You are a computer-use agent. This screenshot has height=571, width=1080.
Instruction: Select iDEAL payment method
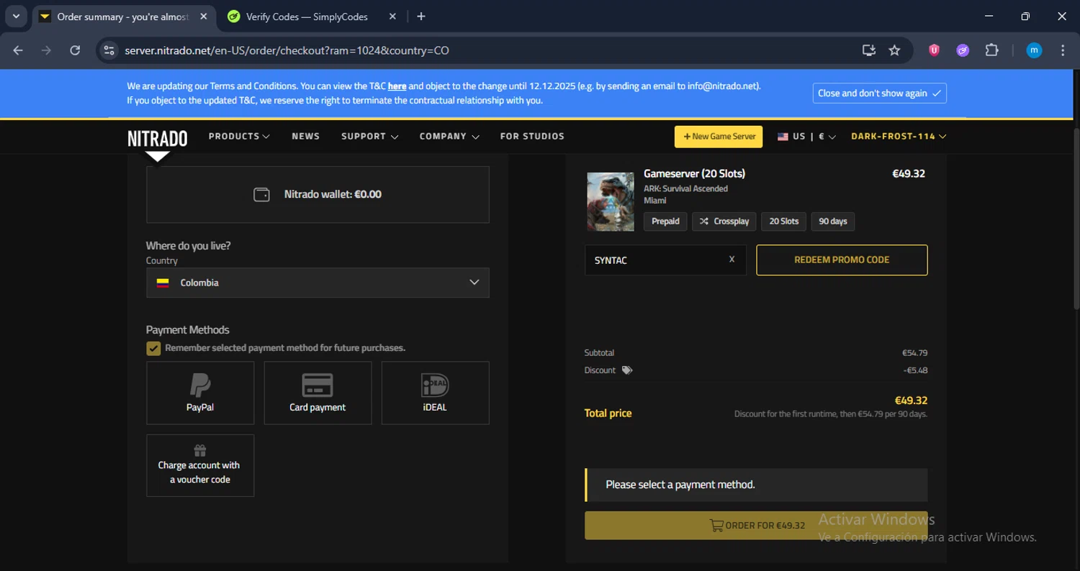tap(435, 393)
